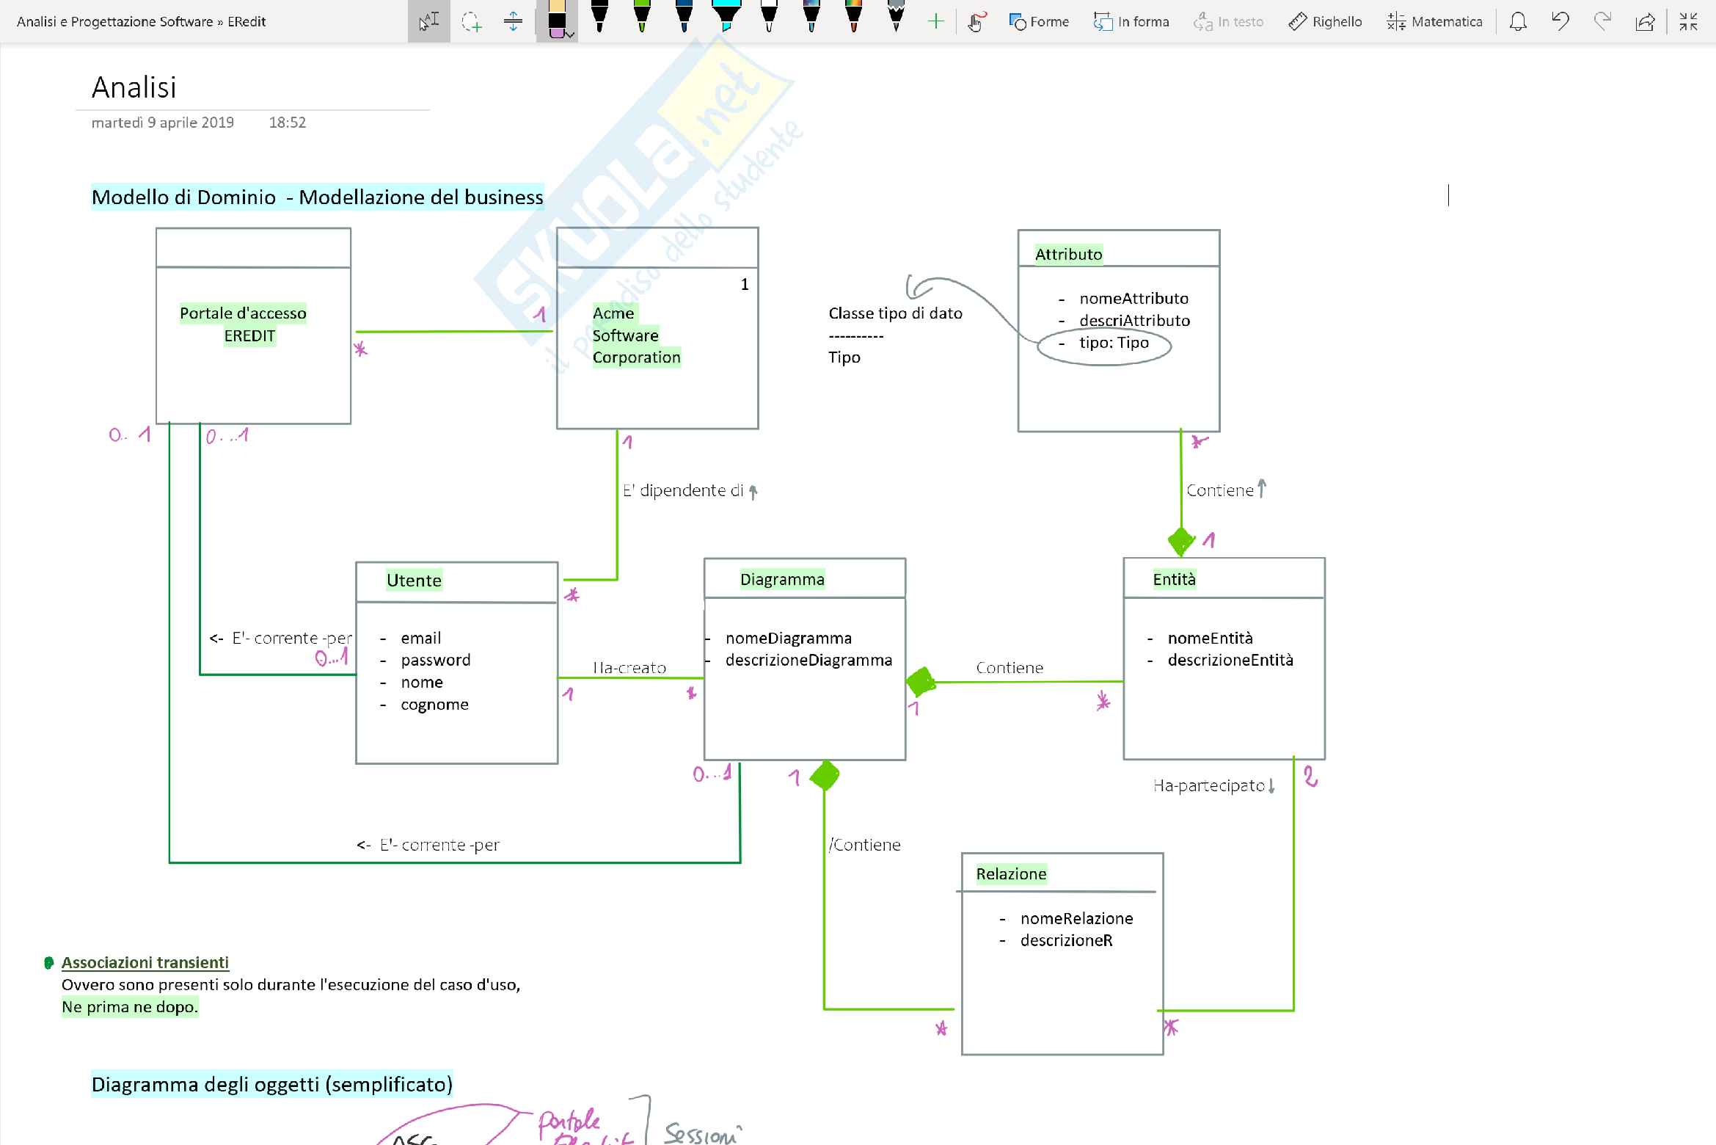The width and height of the screenshot is (1716, 1145).
Task: Open notifications bell
Action: pos(1518,22)
